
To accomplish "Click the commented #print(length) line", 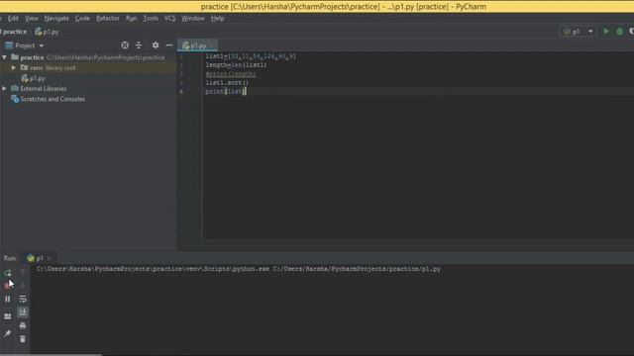I will (231, 74).
